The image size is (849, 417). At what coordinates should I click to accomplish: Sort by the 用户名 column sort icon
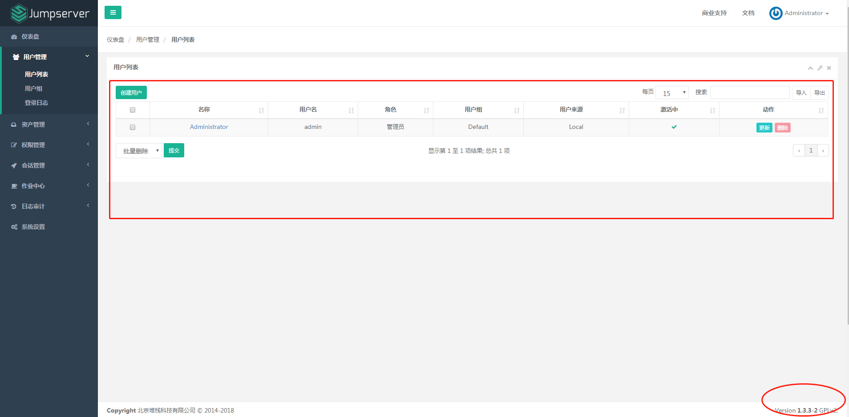click(352, 110)
